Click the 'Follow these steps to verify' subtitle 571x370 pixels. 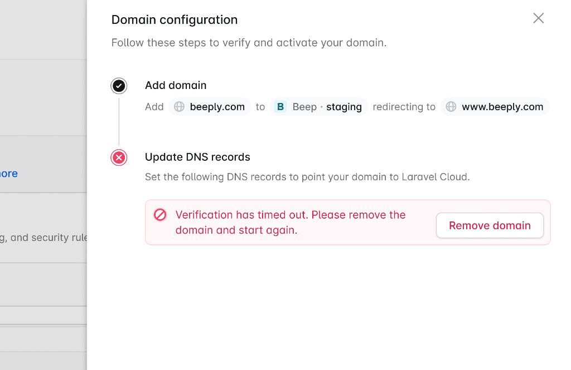click(249, 43)
